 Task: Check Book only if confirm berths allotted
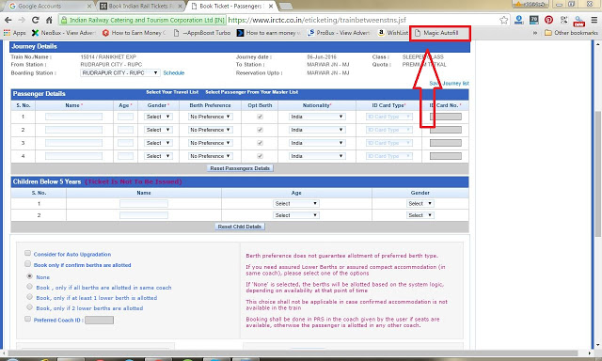pos(27,264)
